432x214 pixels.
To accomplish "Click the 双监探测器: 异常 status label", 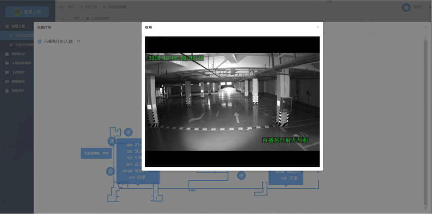I will tap(96, 153).
